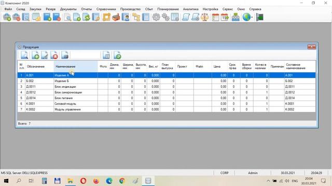Open the Файл menu
Image resolution: width=332 pixels, height=186 pixels.
(x=8, y=9)
